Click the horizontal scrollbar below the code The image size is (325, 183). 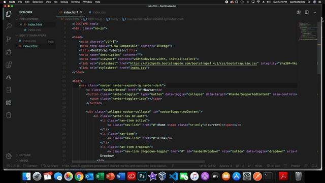(138, 162)
